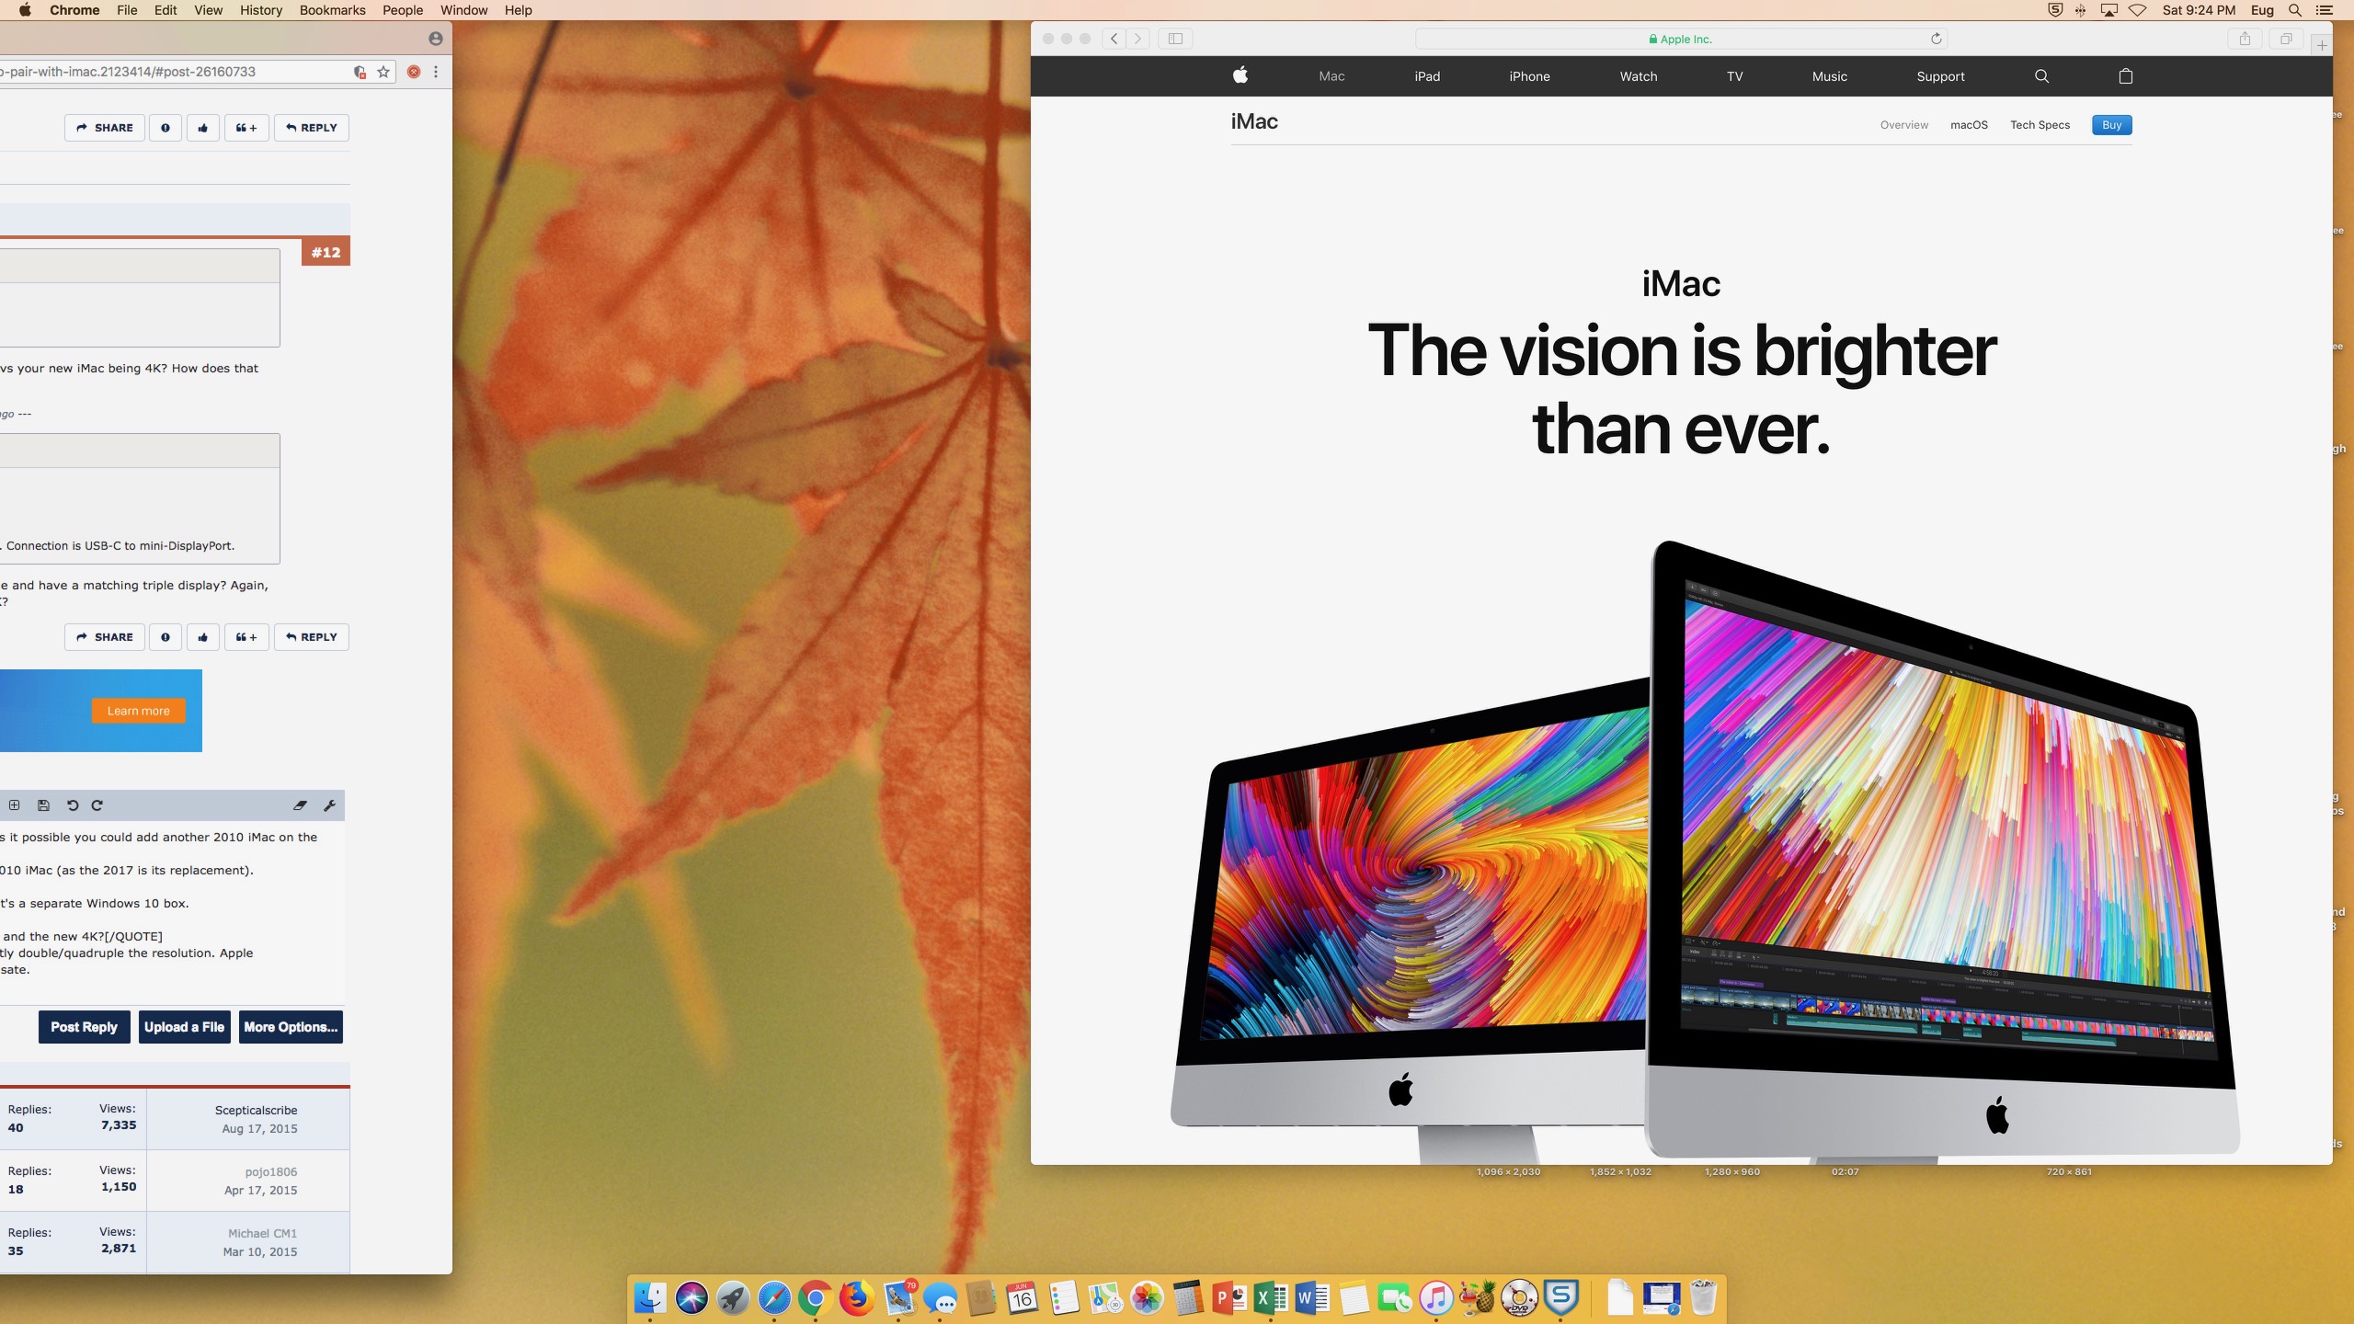The width and height of the screenshot is (2354, 1324).
Task: Click the redo icon in reply editor
Action: [97, 805]
